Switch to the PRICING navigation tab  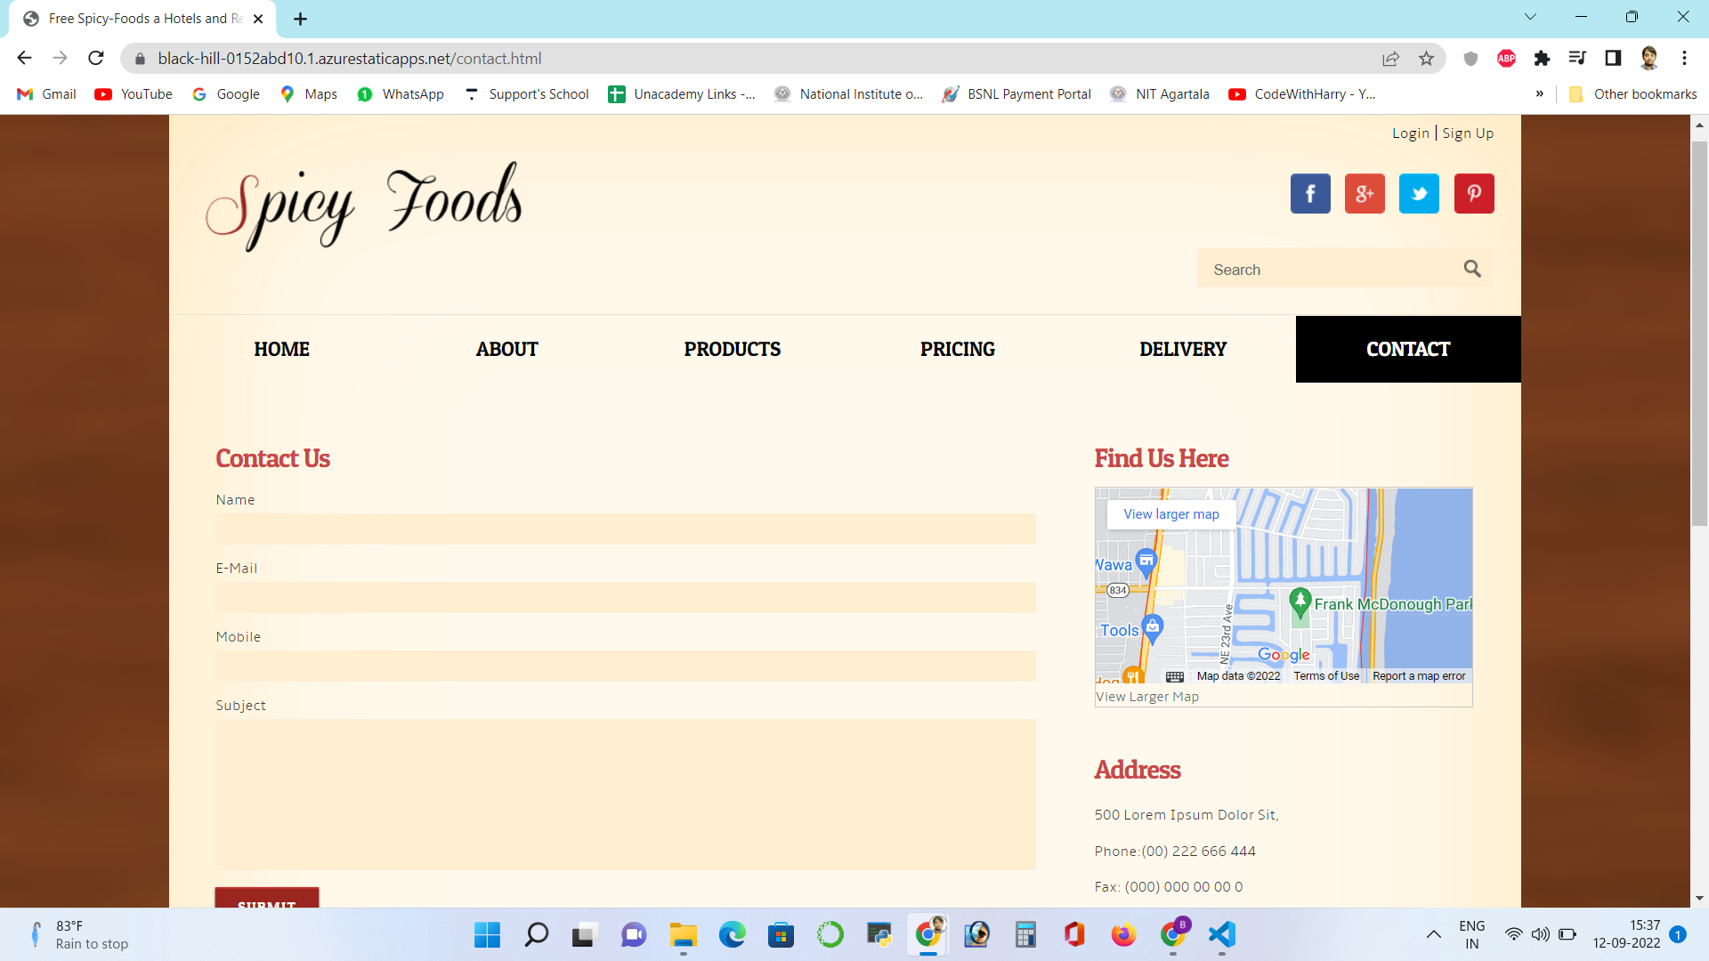tap(958, 349)
